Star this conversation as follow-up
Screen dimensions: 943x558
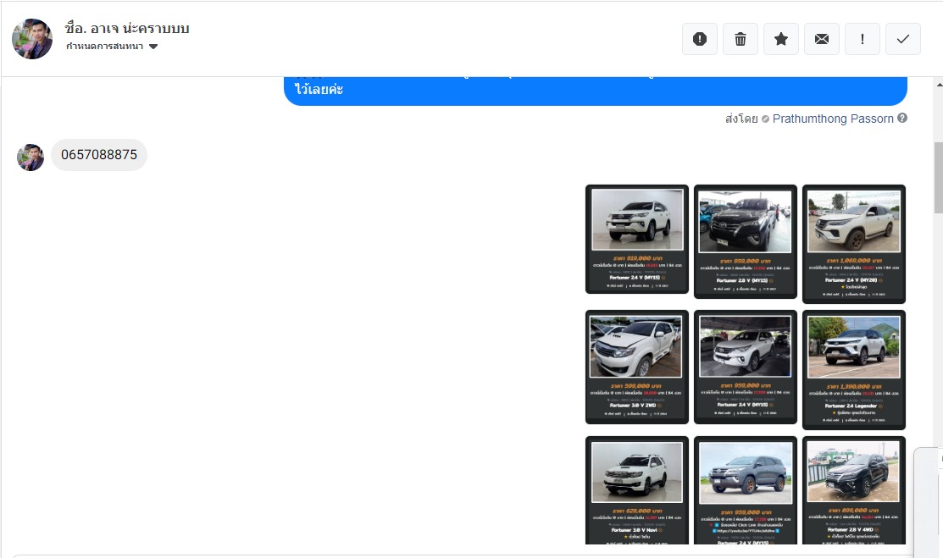coord(781,39)
